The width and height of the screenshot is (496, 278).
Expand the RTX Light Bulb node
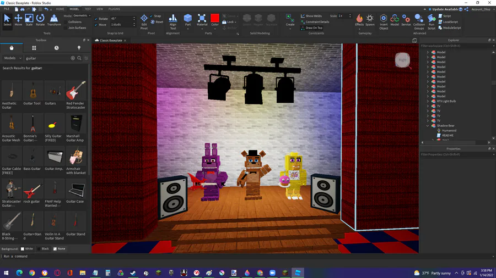(x=428, y=101)
